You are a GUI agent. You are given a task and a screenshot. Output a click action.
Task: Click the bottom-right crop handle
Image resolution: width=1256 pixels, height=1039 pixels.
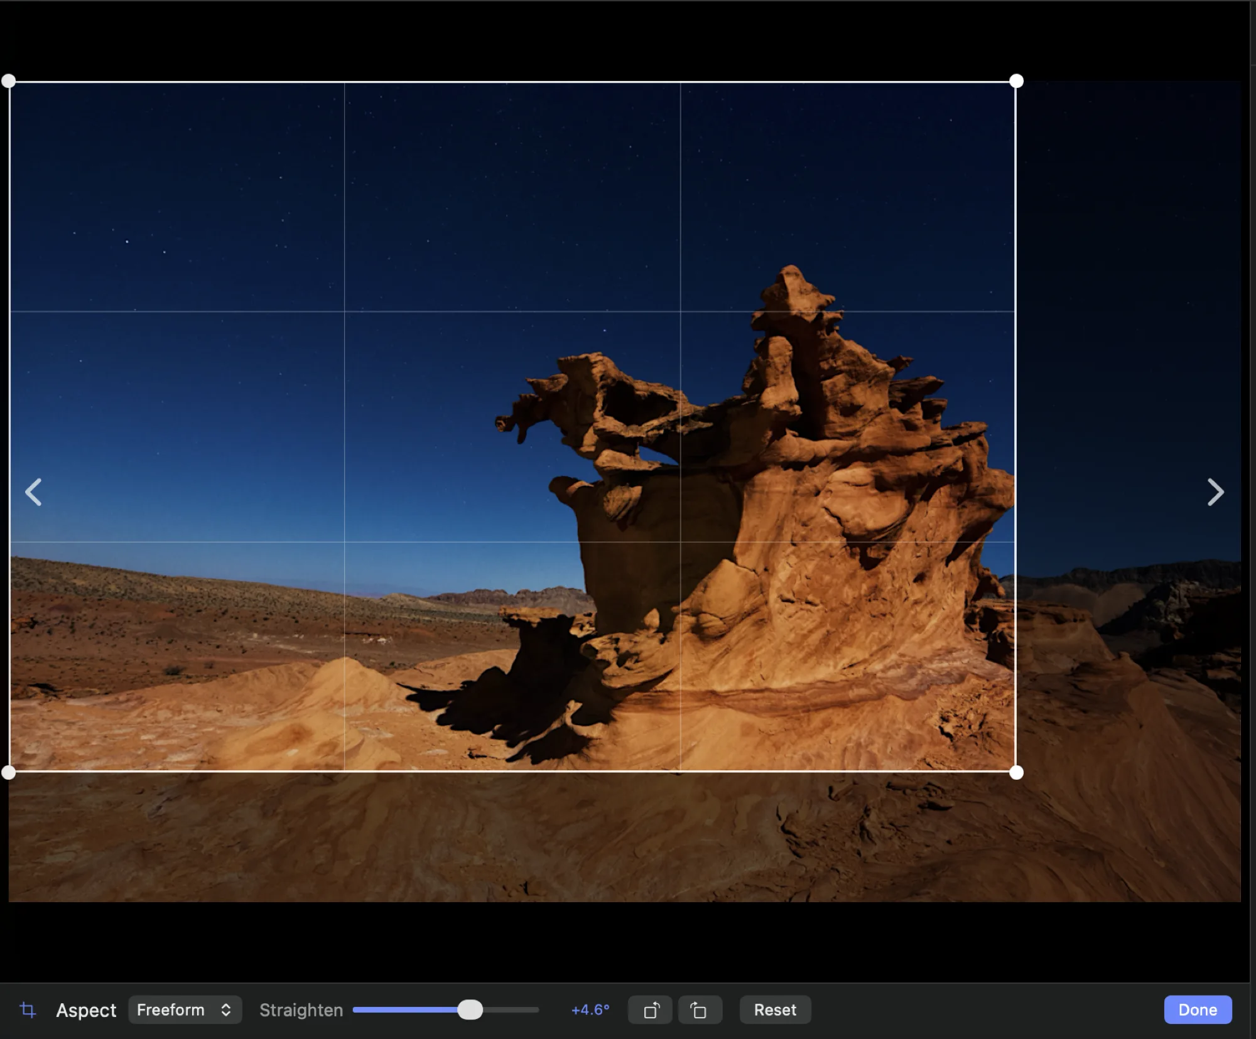1016,773
